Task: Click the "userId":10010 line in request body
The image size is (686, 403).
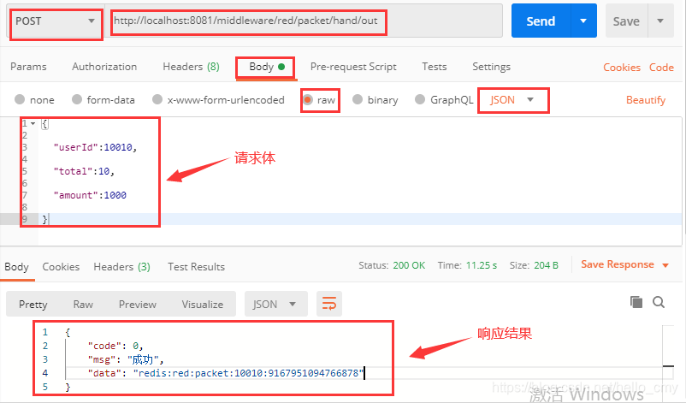Action: [96, 147]
